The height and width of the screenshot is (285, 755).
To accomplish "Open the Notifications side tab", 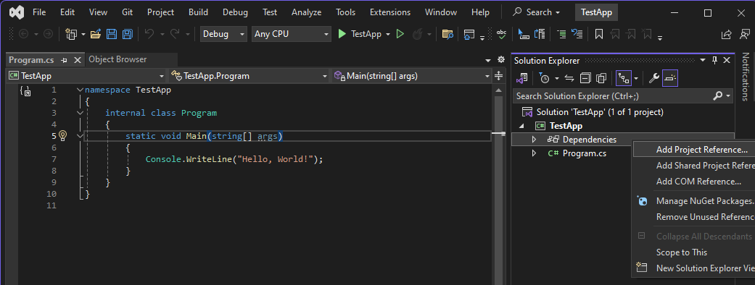I will 746,76.
